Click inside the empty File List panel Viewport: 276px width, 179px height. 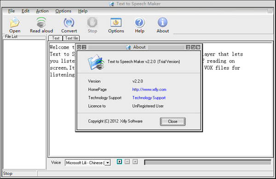[24, 105]
